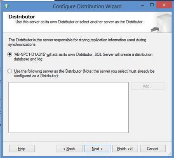Click the greyed-out Add... button
174x158 pixels.
148,86
